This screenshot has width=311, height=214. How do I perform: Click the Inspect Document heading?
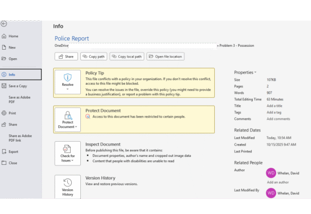(x=103, y=144)
